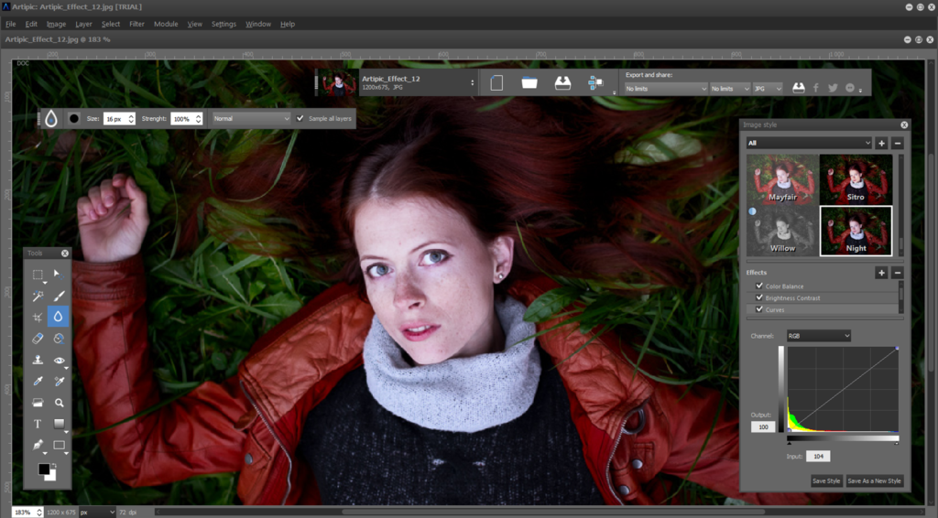Uncheck the Brightness Contrast effect

(x=759, y=297)
